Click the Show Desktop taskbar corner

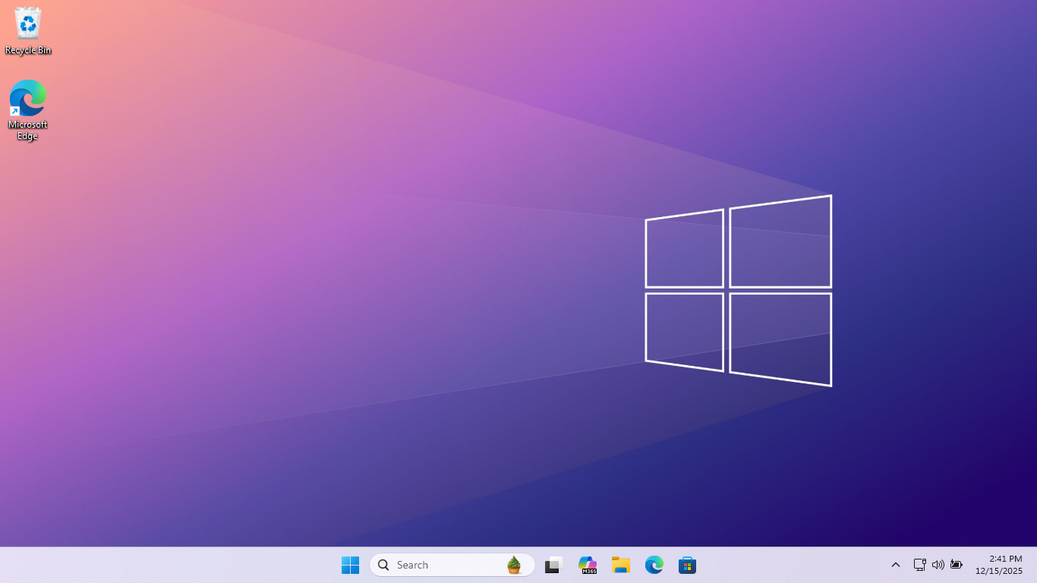[x=1034, y=565]
